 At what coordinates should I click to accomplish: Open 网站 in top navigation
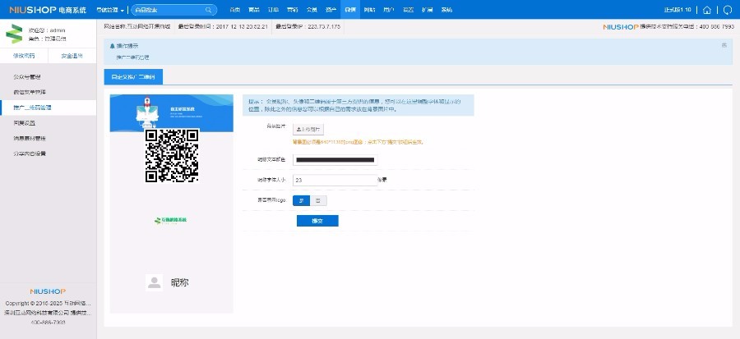tap(369, 10)
